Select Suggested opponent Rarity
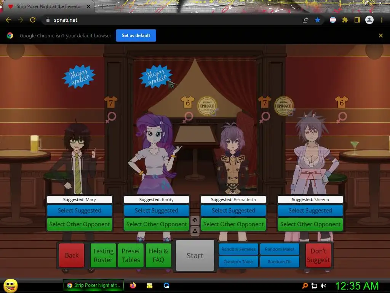Image resolution: width=390 pixels, height=293 pixels. pyautogui.click(x=157, y=211)
